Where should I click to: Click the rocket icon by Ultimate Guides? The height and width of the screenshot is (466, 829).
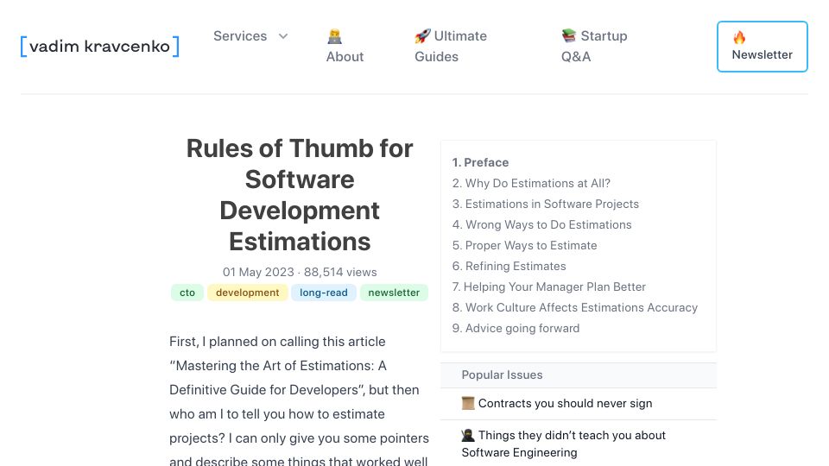tap(422, 36)
